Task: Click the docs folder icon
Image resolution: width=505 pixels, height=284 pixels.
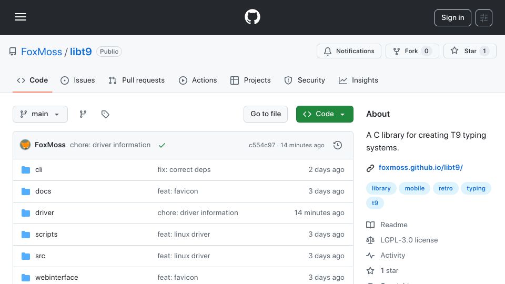Action: (26, 191)
